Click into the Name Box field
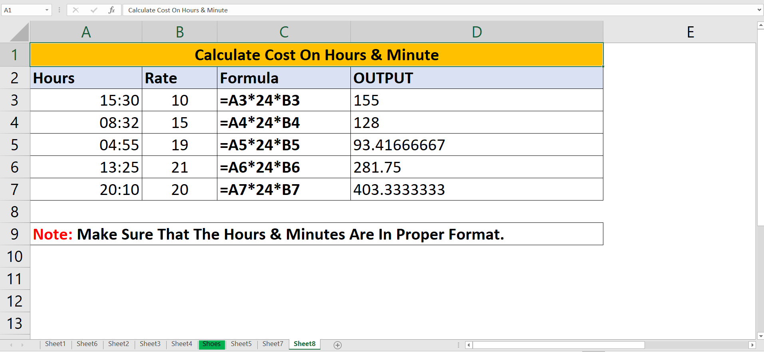 [22, 10]
